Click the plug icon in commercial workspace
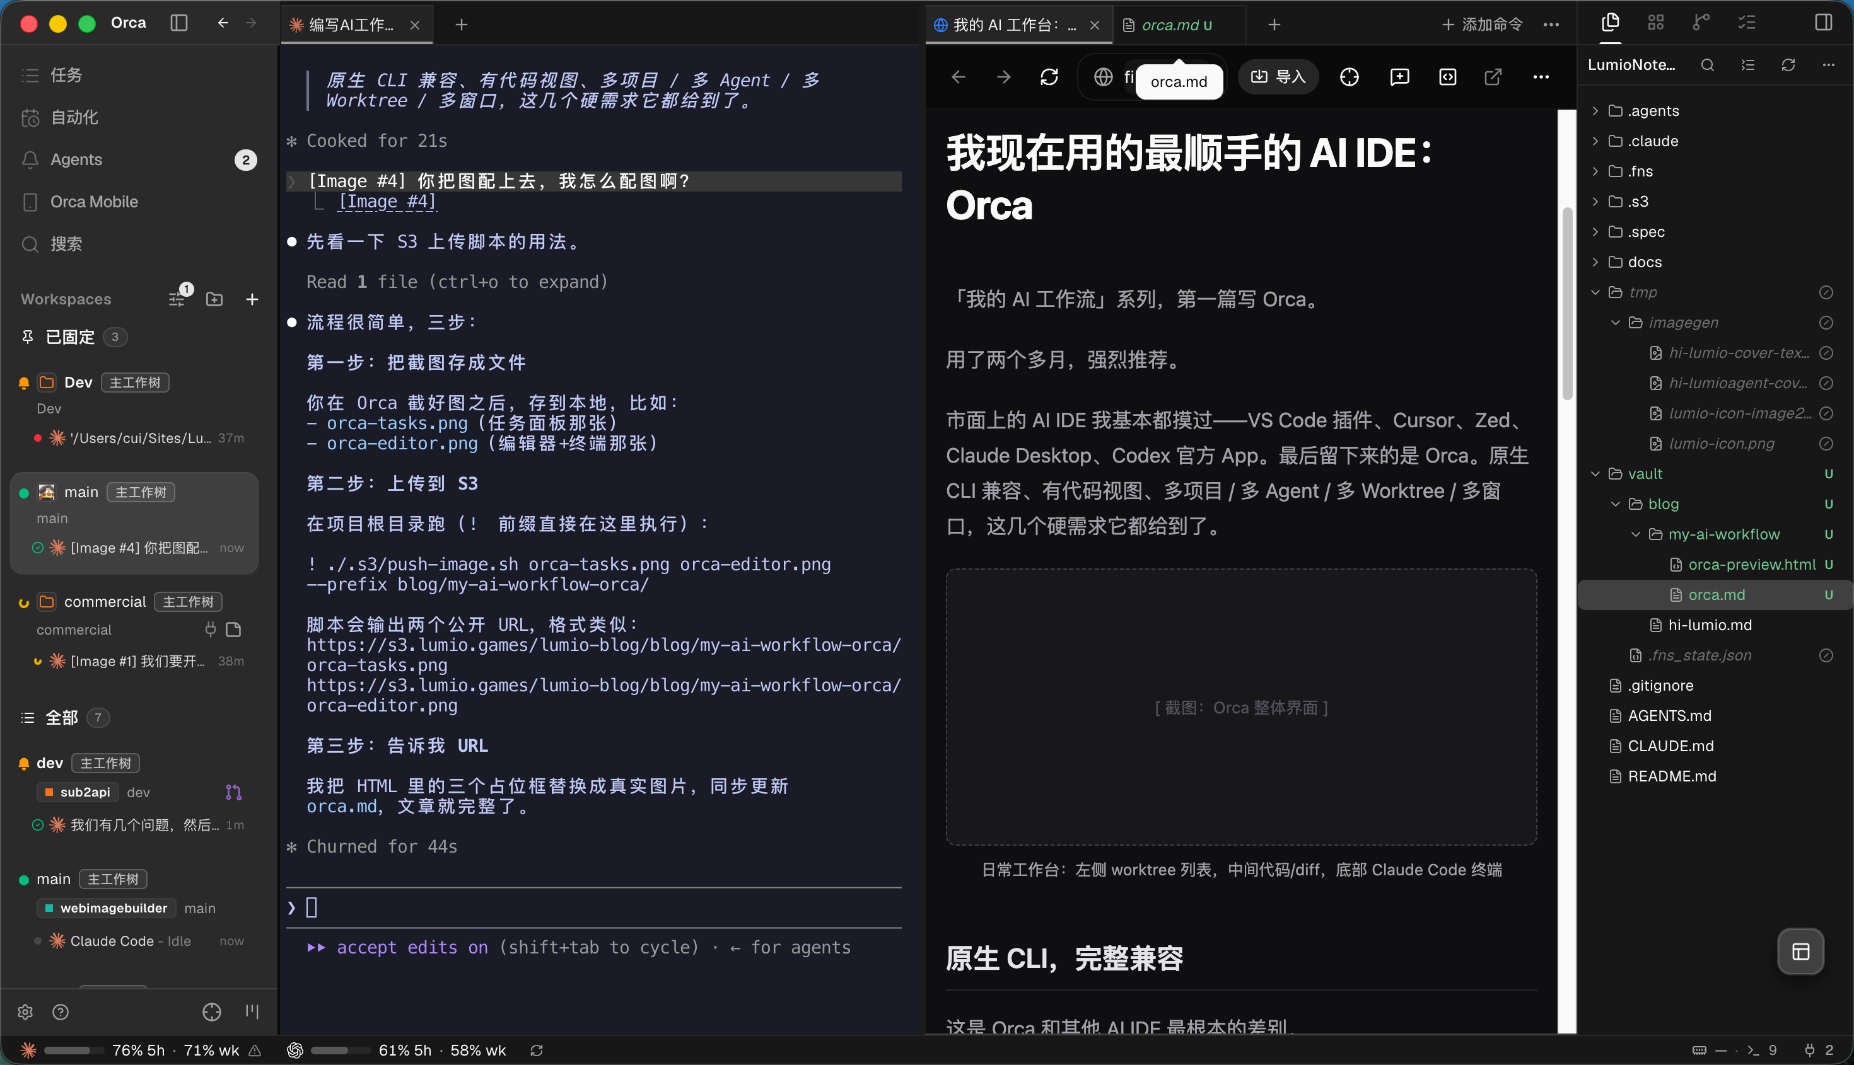The height and width of the screenshot is (1065, 1854). (211, 630)
